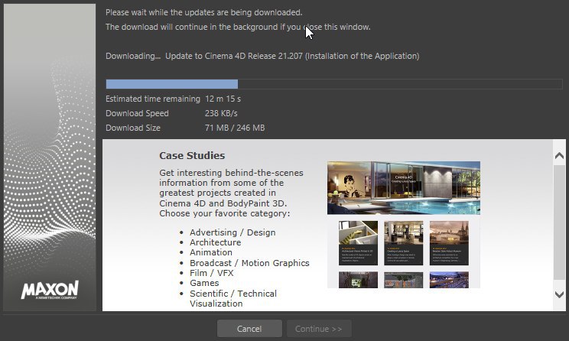Select the Film / VFX category
The image size is (569, 341).
click(212, 273)
